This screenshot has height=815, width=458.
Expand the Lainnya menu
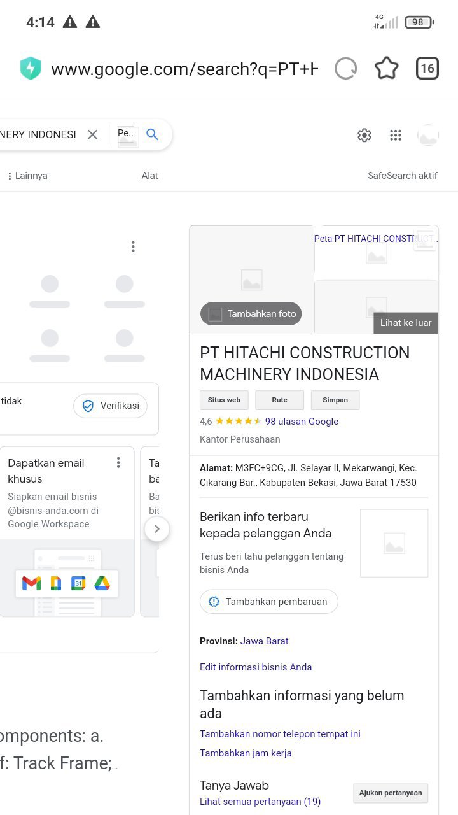pyautogui.click(x=27, y=176)
